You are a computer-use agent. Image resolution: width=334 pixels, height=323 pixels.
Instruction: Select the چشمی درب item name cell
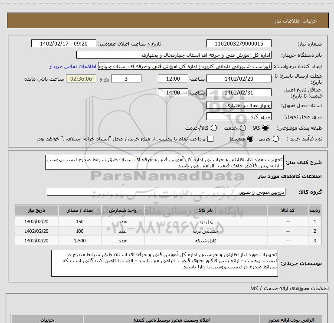pyautogui.click(x=206, y=232)
